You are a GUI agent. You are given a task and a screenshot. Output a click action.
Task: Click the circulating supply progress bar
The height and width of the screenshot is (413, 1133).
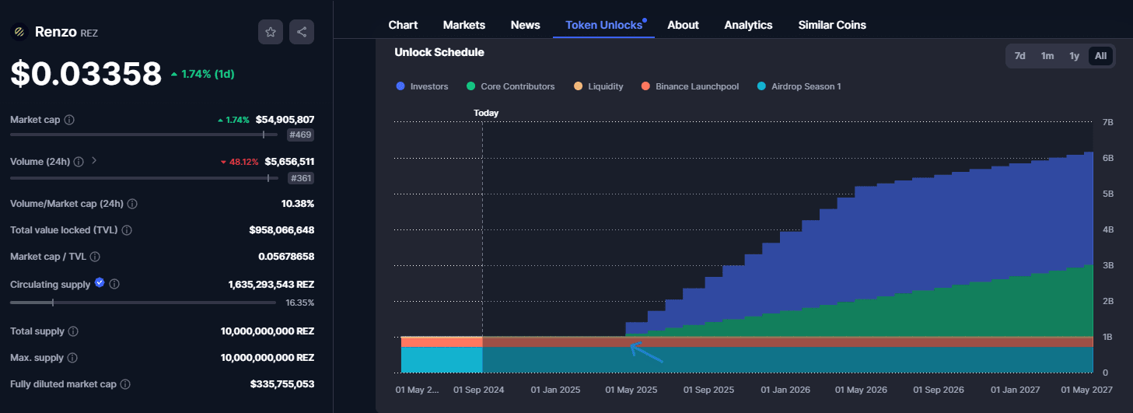pyautogui.click(x=142, y=303)
